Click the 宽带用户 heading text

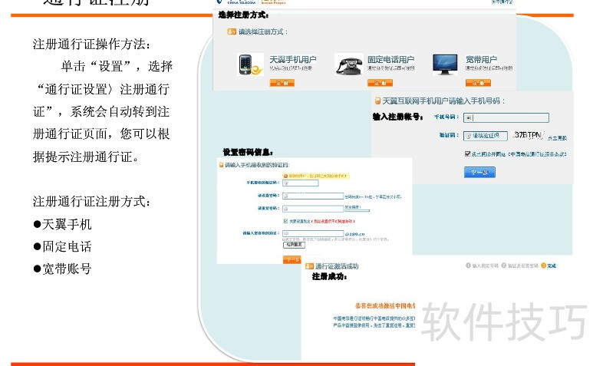[x=481, y=60]
